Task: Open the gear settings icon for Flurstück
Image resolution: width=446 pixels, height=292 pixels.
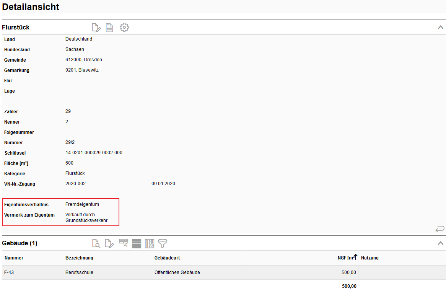Action: pos(124,28)
